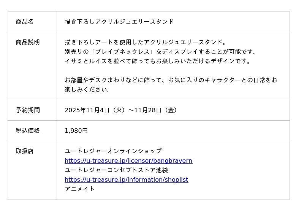
Task: Open the u-treasure bangbravern licensor link
Action: coord(128,161)
